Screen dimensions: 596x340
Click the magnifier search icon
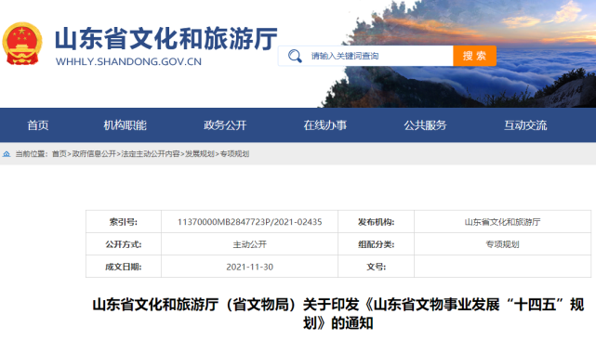[x=295, y=56]
